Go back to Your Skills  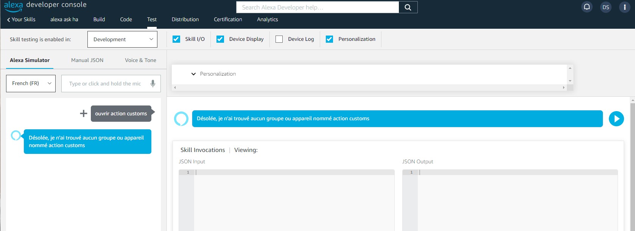click(21, 19)
